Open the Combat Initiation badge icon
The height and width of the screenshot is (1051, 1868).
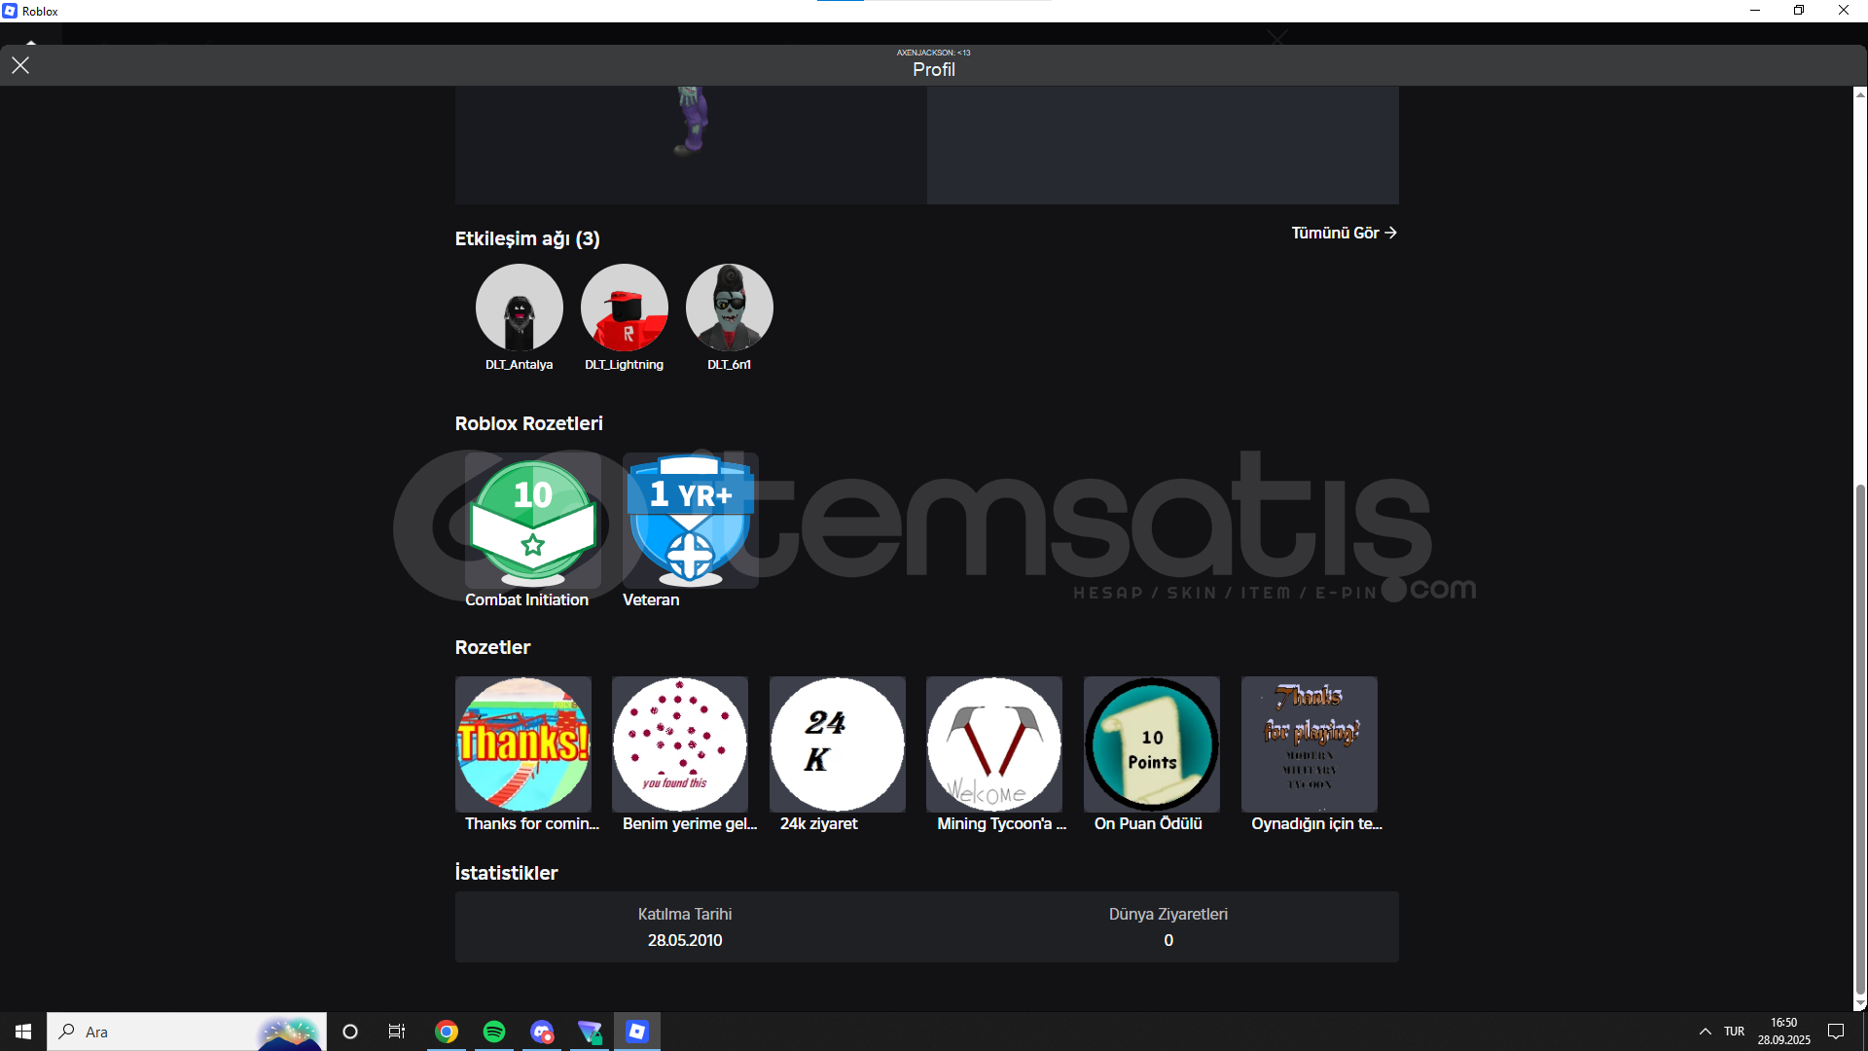pos(533,521)
